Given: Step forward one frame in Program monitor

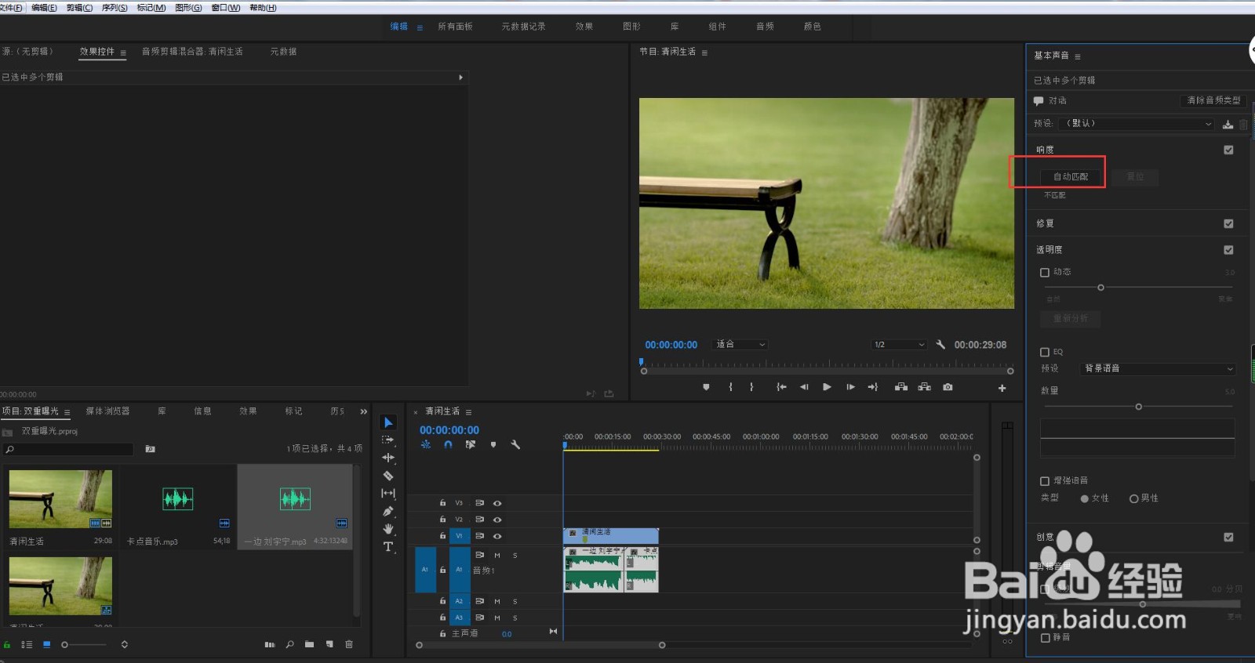Looking at the screenshot, I should point(850,387).
